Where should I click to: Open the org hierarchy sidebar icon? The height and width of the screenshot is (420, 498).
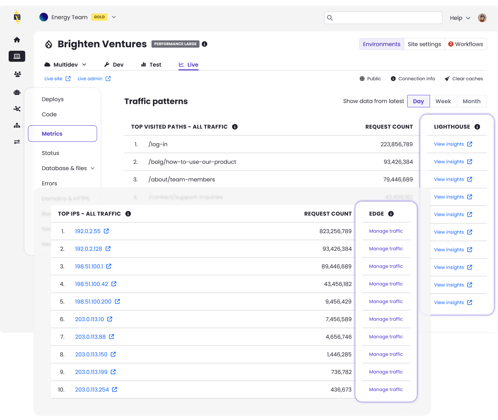coord(17,125)
